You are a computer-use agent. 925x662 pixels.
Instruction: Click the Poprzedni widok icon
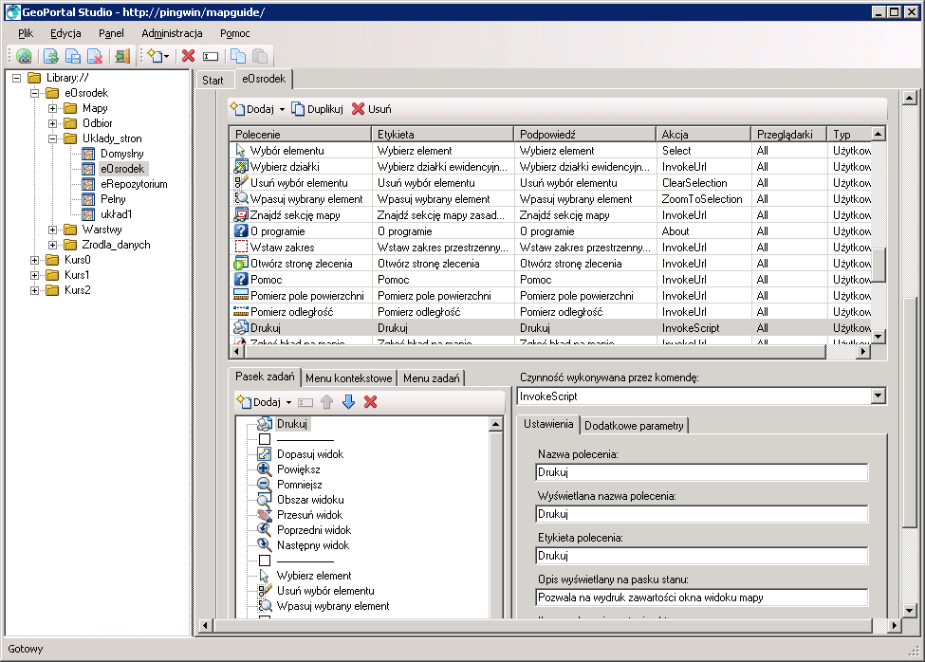[265, 530]
